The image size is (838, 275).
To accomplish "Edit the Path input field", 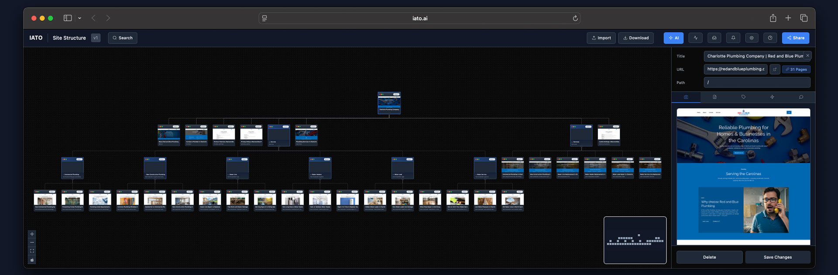I will pyautogui.click(x=757, y=82).
